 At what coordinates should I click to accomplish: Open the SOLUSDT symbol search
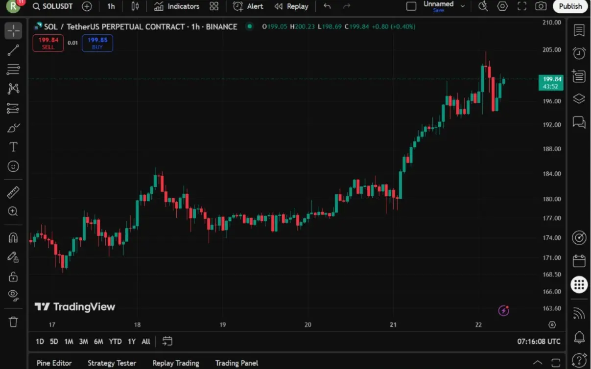click(52, 6)
